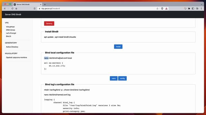Click the Server DNS Bind9 header title
Viewport: 206px width, 115px height.
[x=13, y=14]
